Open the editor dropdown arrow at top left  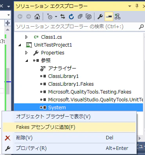pyautogui.click(x=9, y=15)
